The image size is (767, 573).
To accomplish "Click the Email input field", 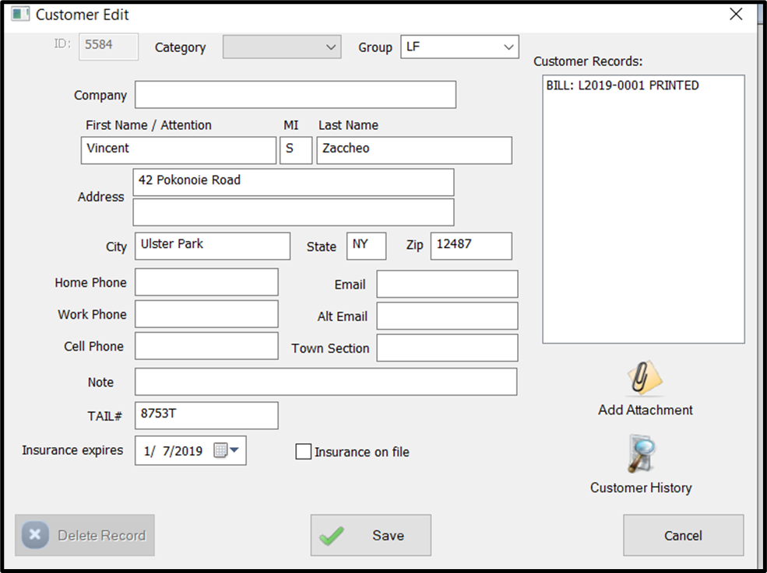I will click(x=446, y=284).
